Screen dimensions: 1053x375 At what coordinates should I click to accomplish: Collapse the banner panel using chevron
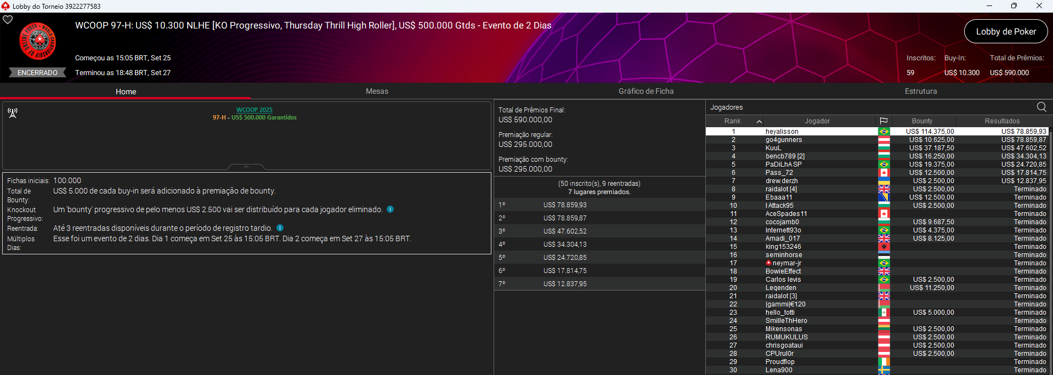click(246, 167)
